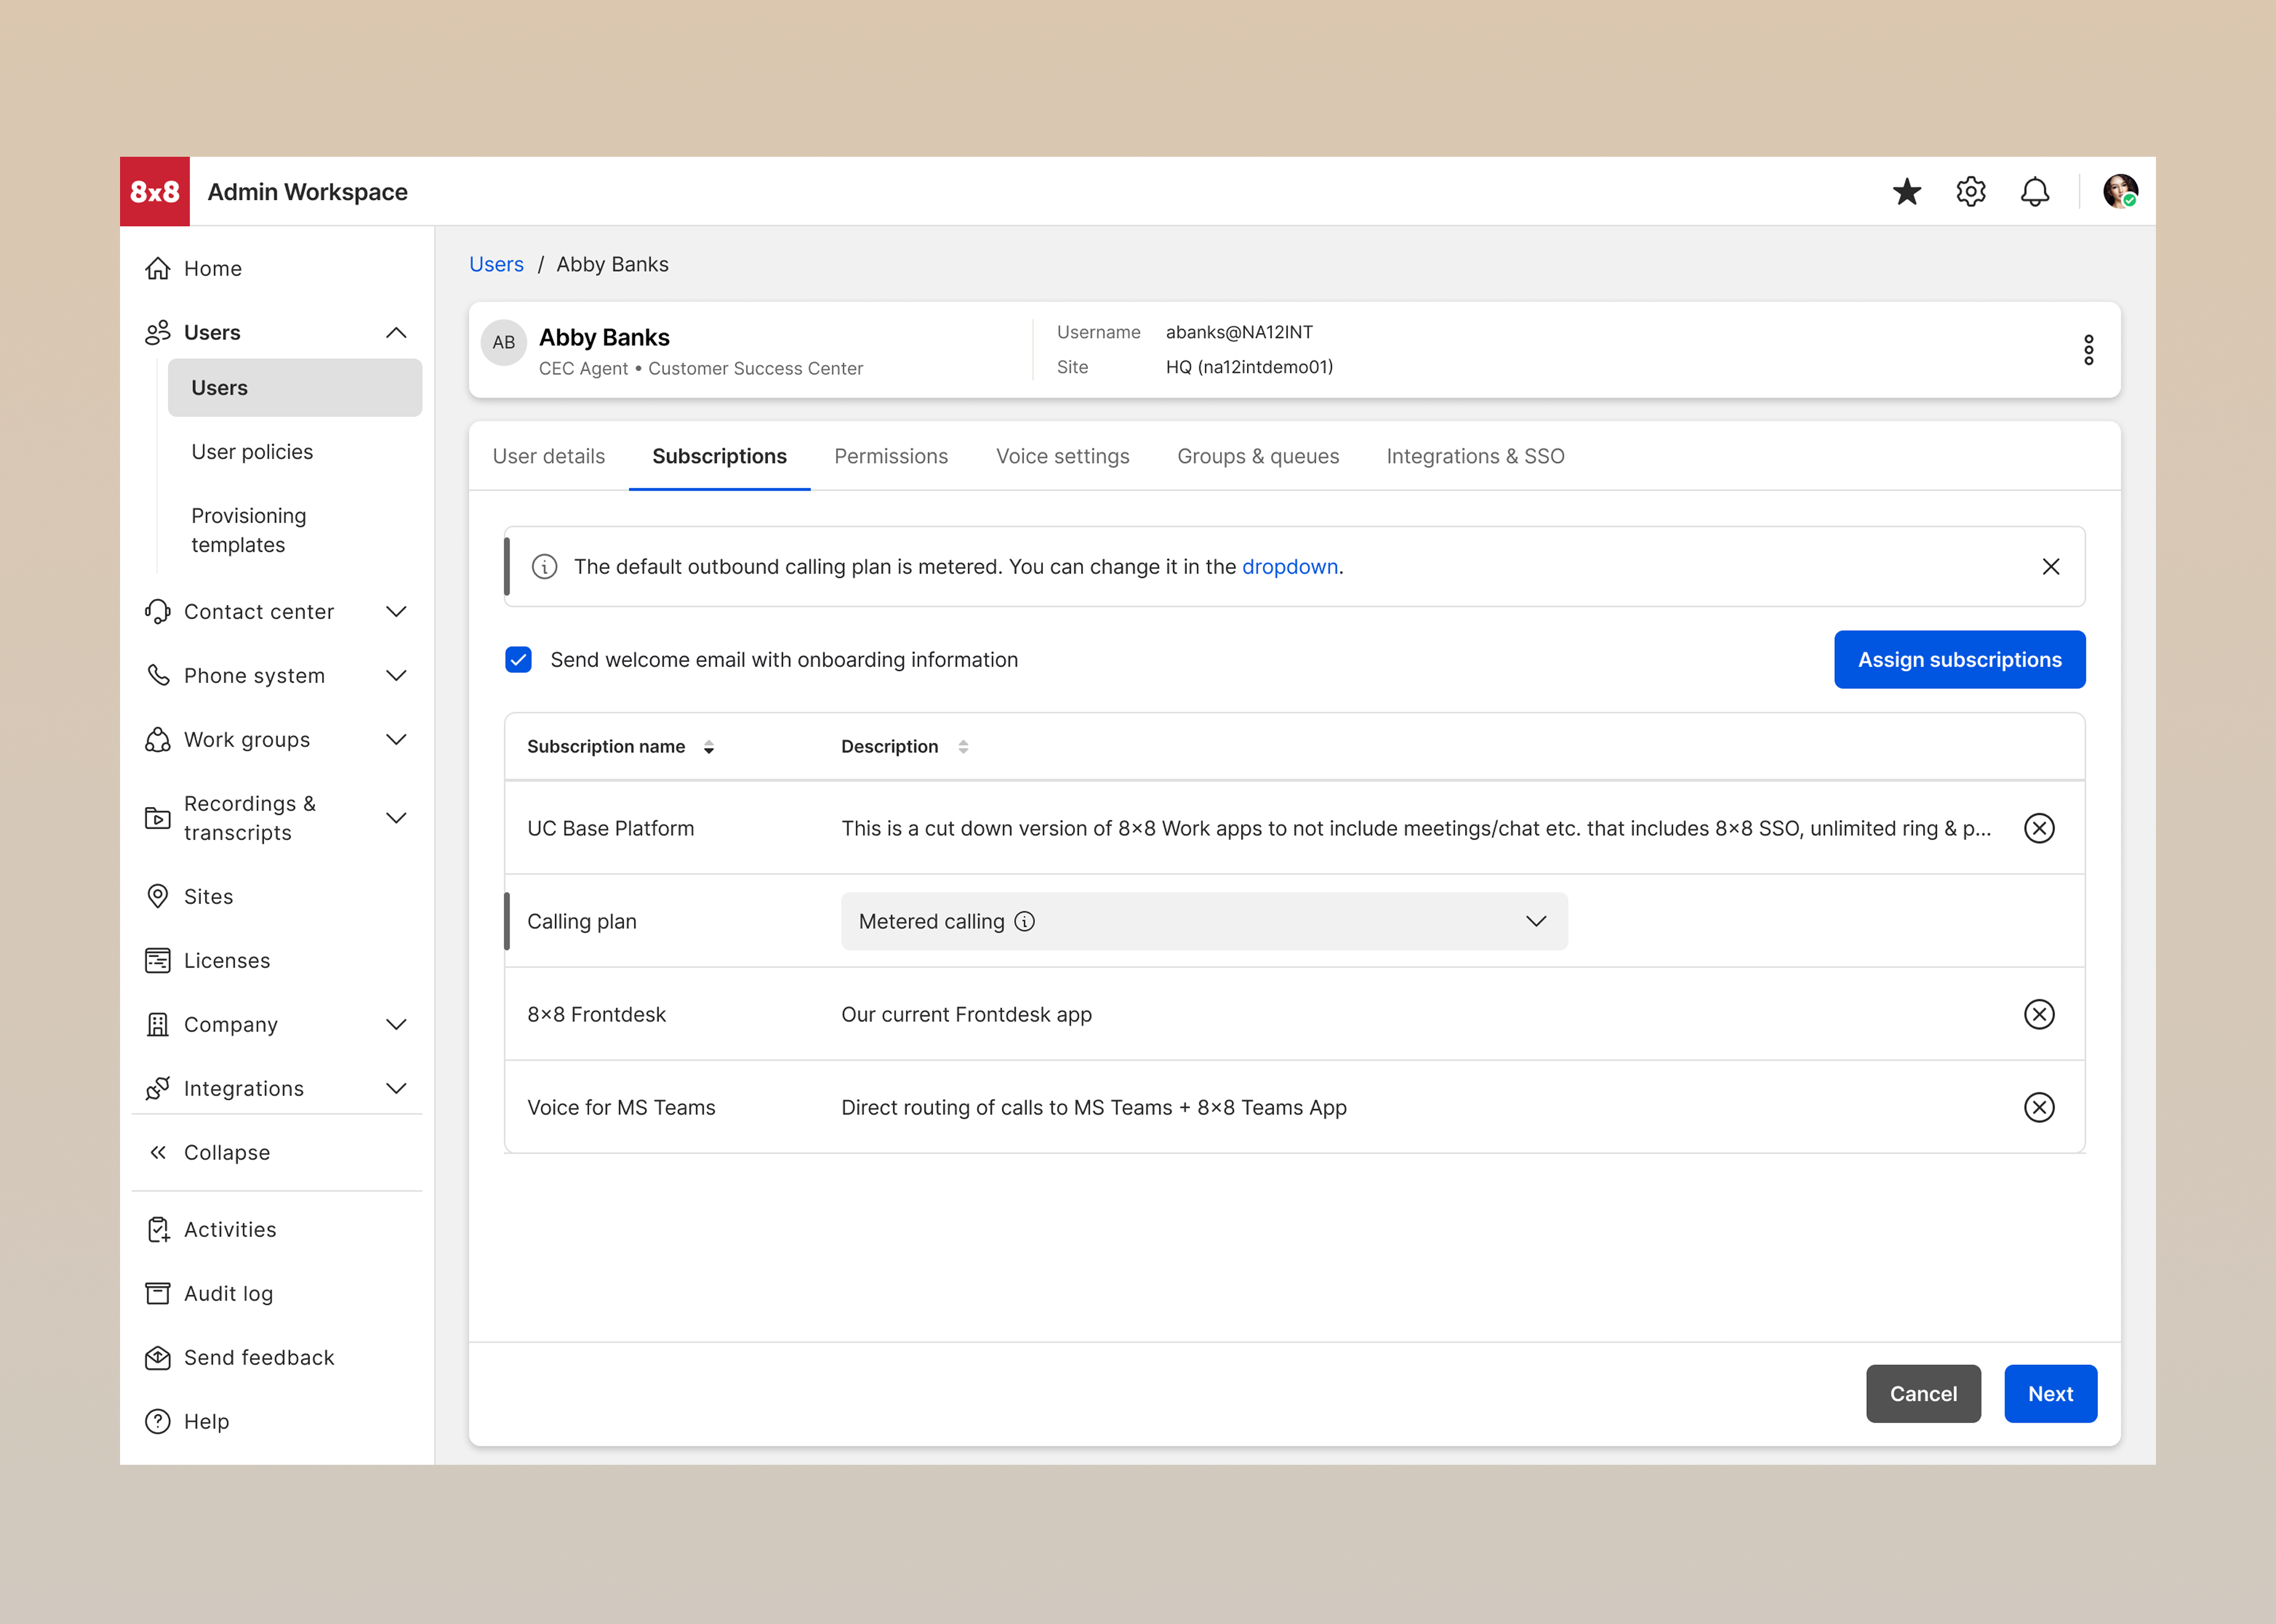Select the Subscriptions tab
This screenshot has height=1624, width=2276.
[x=720, y=456]
